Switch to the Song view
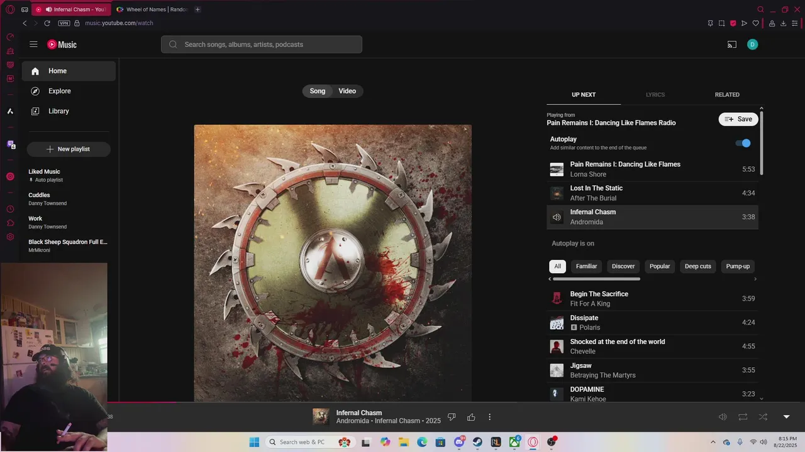The width and height of the screenshot is (805, 452). tap(318, 91)
